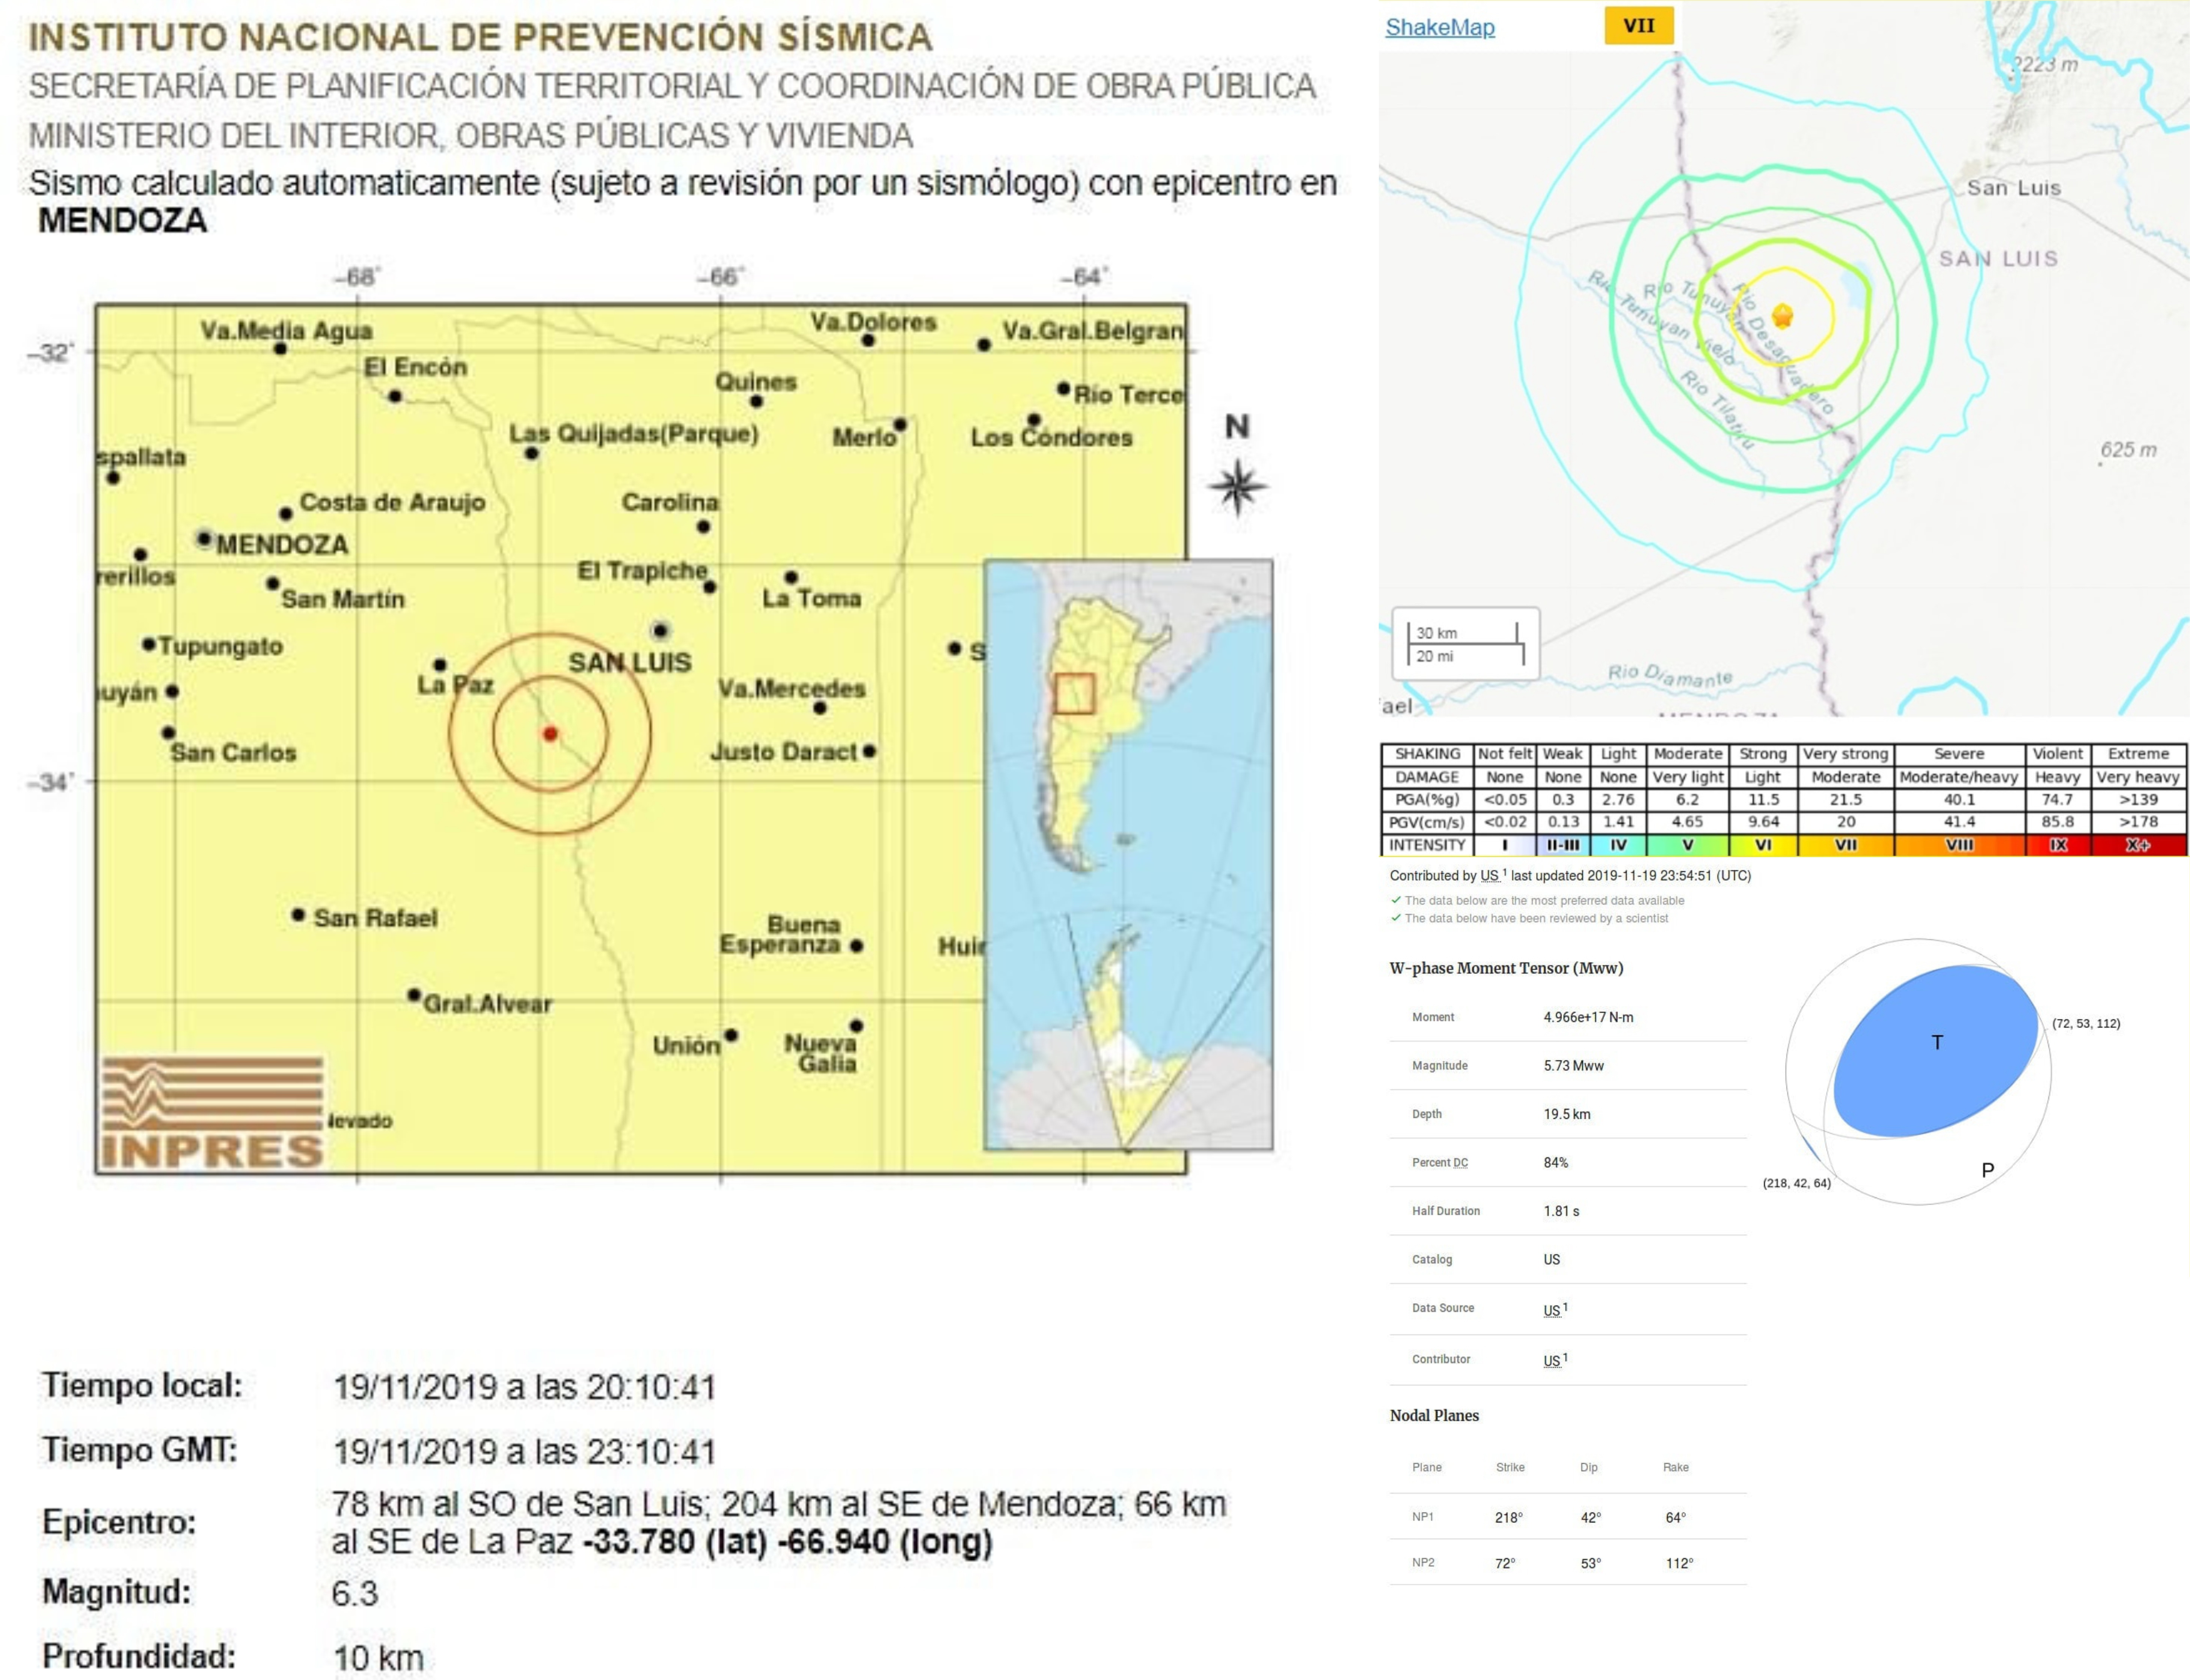Image resolution: width=2190 pixels, height=1680 pixels.
Task: Click the San Luis label on the ShakeMap
Action: click(x=2014, y=188)
